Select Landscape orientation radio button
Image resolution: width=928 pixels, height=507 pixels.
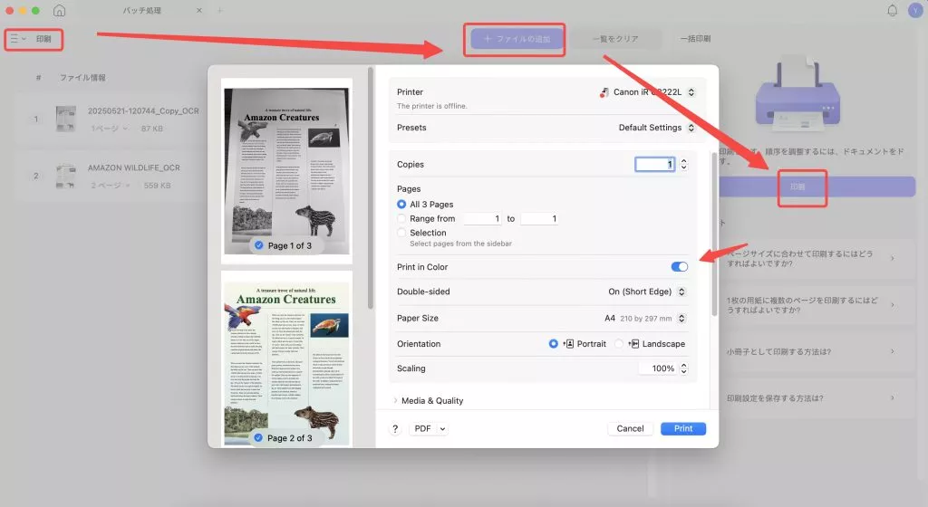619,343
